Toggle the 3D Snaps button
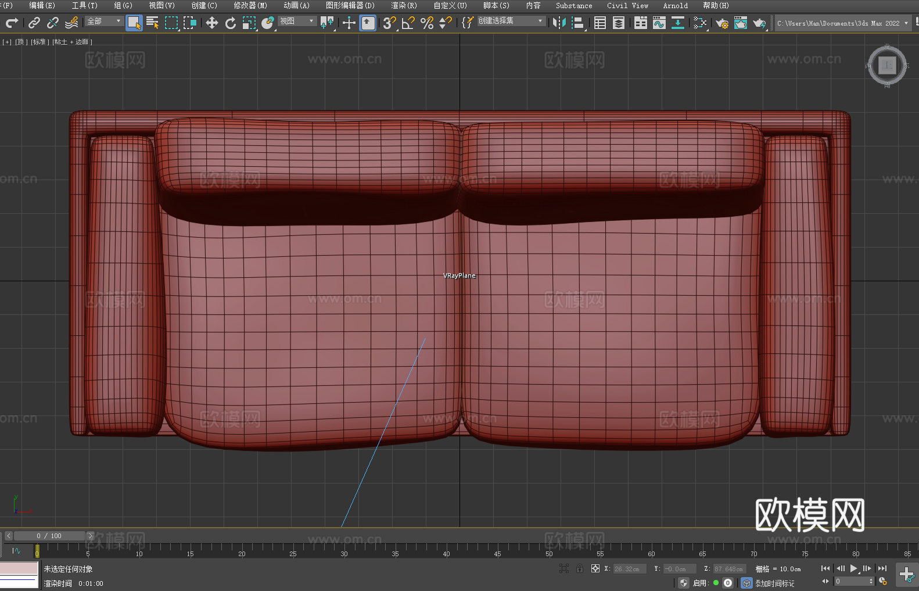The height and width of the screenshot is (591, 919). [x=389, y=23]
